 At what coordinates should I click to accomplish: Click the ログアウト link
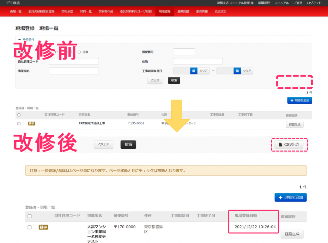314,3
